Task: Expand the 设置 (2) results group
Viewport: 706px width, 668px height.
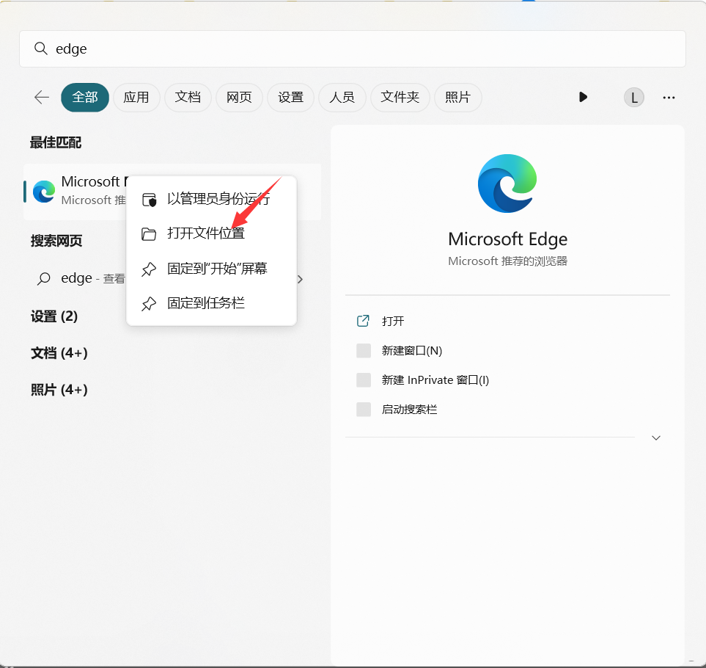Action: point(54,316)
